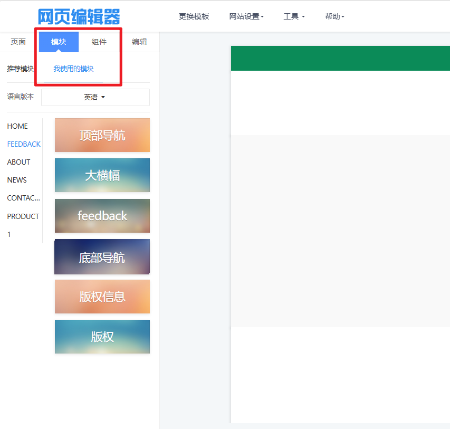Choose the 底部导航 module thumbnail

coord(102,257)
